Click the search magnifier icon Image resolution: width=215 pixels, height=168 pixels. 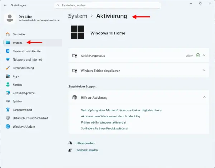58,5
